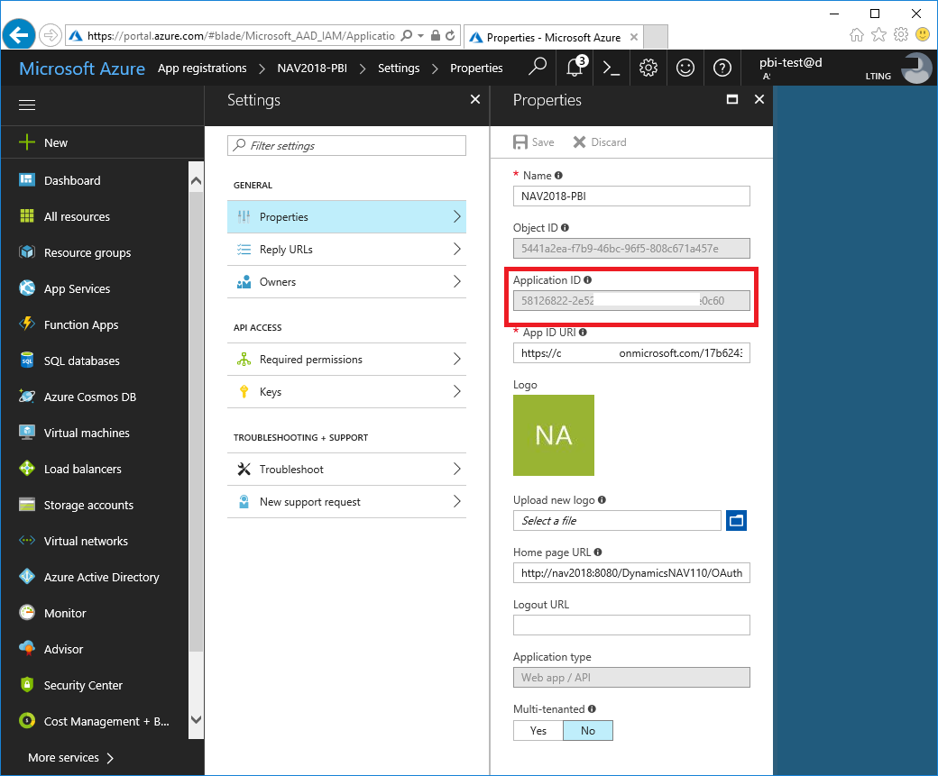Click App registrations breadcrumb
The width and height of the screenshot is (938, 776).
point(202,68)
